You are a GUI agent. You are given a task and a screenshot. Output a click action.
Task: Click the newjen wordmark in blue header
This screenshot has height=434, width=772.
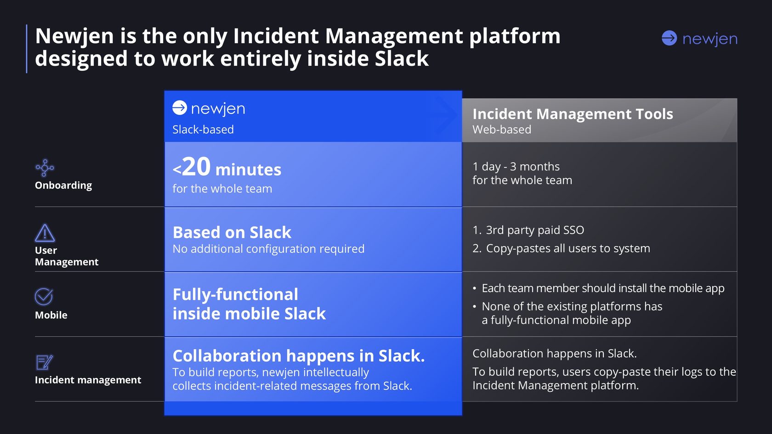(218, 109)
